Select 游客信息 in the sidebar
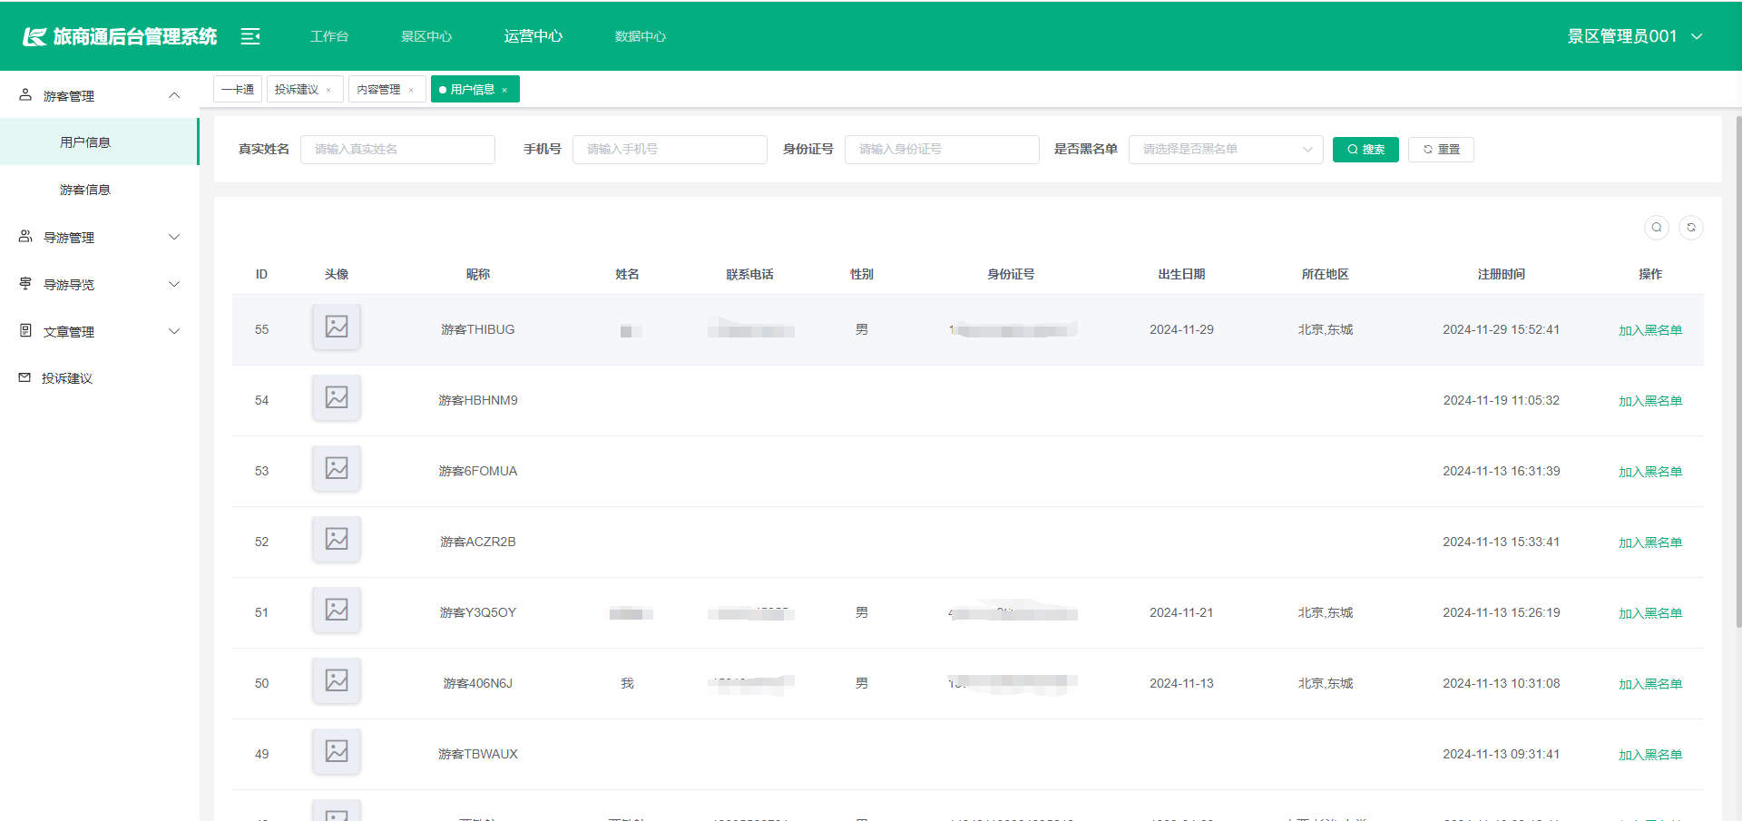Viewport: 1742px width, 821px height. tap(100, 190)
